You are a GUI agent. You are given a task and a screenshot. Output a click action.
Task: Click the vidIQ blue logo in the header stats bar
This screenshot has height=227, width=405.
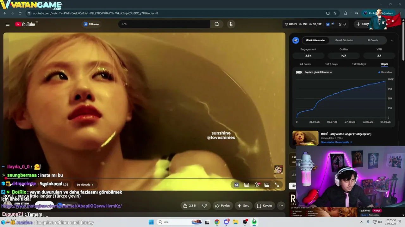328,24
